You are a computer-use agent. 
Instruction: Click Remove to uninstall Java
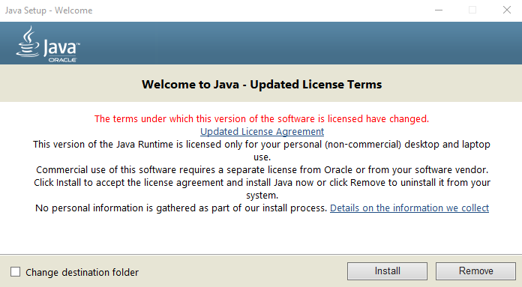tap(475, 271)
